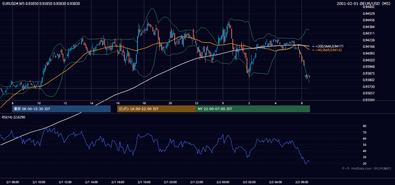Click hour label 4 on price chart axis
Viewport: 395px width, 185px height.
click(275, 103)
